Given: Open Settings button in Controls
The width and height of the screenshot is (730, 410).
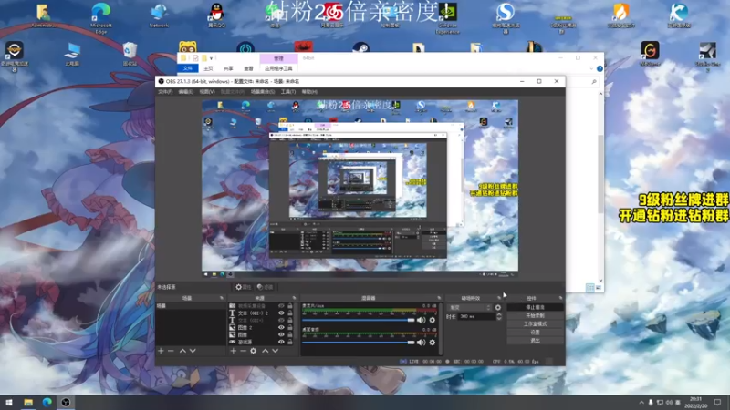Looking at the screenshot, I should click(535, 333).
